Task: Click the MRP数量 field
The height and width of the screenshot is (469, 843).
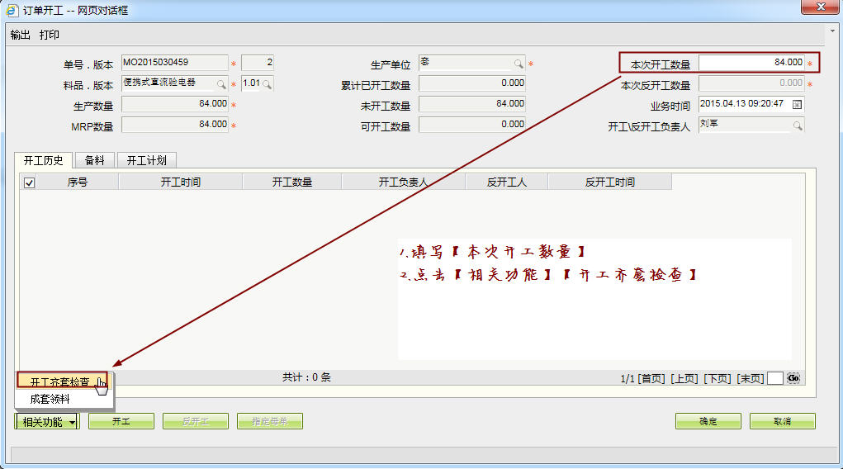Action: [x=175, y=124]
